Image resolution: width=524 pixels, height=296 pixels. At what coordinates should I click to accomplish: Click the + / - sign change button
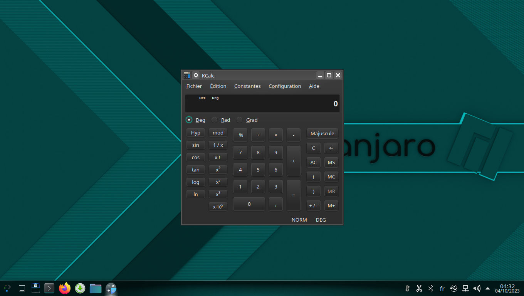tap(314, 205)
